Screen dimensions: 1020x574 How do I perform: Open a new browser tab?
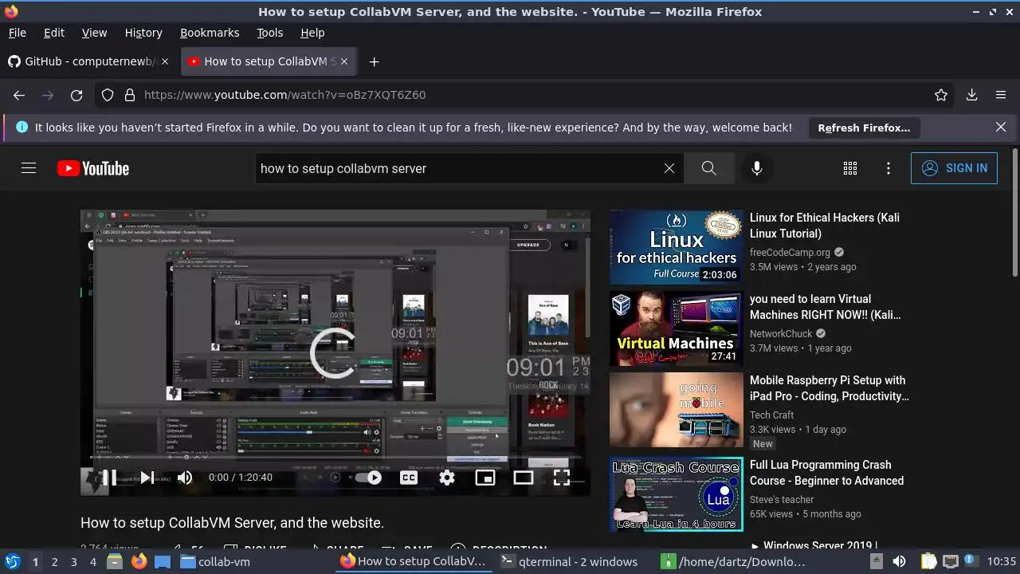(374, 61)
